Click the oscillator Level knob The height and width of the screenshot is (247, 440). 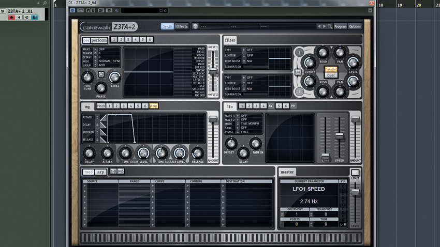pos(115,77)
